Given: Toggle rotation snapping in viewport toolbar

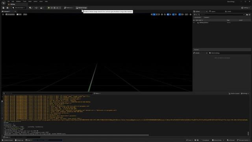Looking at the screenshot, I should pyautogui.click(x=173, y=15).
